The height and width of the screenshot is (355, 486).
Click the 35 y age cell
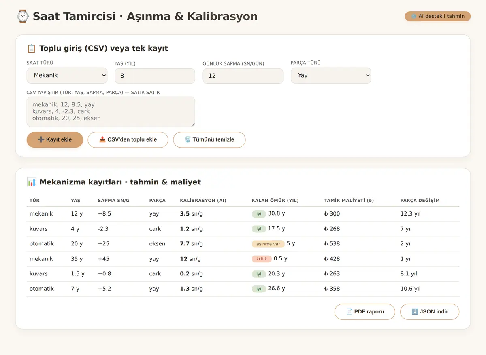(77, 259)
